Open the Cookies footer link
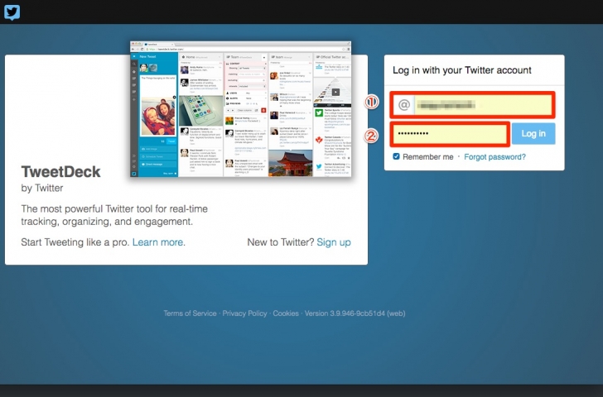The height and width of the screenshot is (397, 603). pos(286,313)
